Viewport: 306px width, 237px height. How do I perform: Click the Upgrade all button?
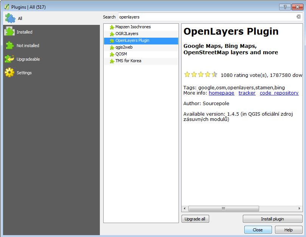click(x=195, y=219)
